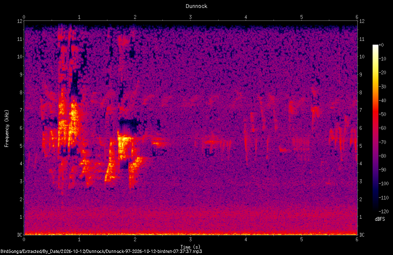The height and width of the screenshot is (255, 393).
Task: Click the dBFS legend label
Action: point(380,219)
